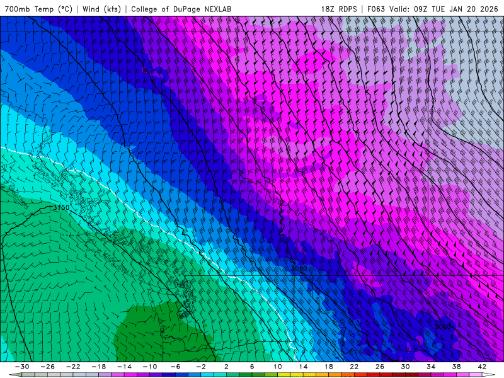
Task: Click the '42' colorbar scale label
Action: [482, 367]
